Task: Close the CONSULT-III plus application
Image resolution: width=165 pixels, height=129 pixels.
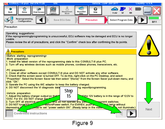Action: (157, 11)
